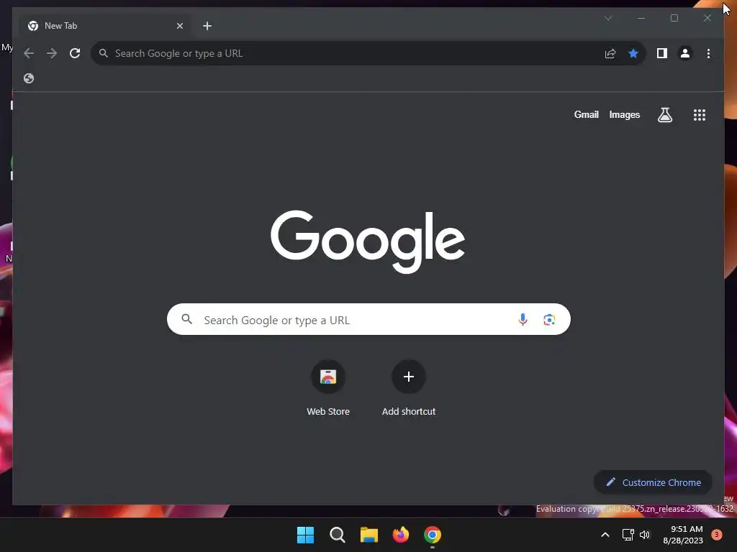Image resolution: width=737 pixels, height=552 pixels.
Task: Click the globe bookmark in bookmarks bar
Action: 29,78
